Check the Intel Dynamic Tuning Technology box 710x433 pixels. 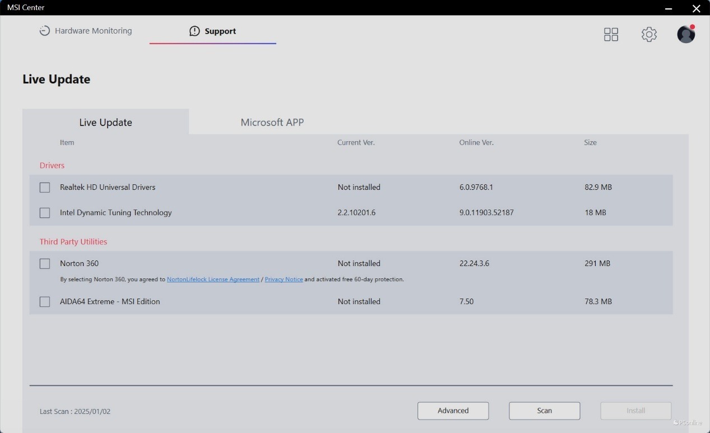tap(45, 213)
